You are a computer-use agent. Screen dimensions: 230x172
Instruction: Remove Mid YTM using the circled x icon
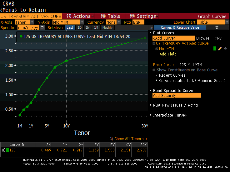225,49
